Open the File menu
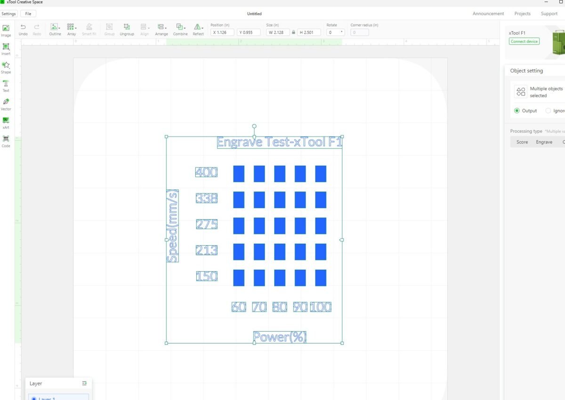 [28, 14]
